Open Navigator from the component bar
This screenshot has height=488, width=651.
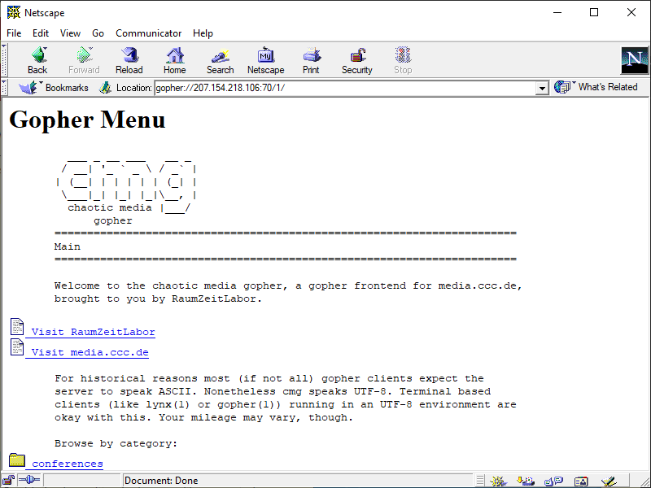499,481
